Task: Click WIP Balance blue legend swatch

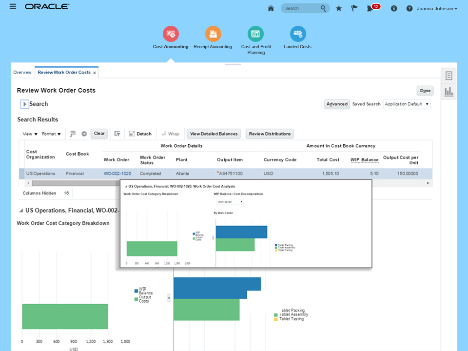Action: [x=136, y=291]
